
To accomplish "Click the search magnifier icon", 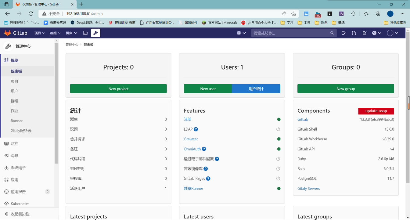I will (x=332, y=33).
